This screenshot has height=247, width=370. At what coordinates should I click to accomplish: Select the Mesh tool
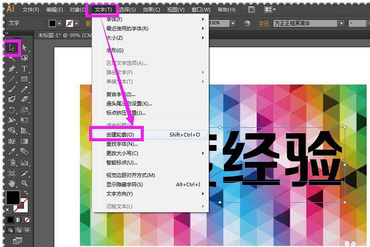[12, 141]
